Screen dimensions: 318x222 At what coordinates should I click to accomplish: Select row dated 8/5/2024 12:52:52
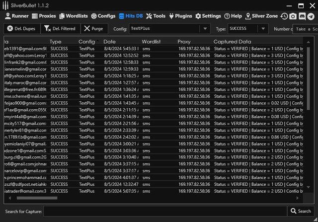pos(154,55)
